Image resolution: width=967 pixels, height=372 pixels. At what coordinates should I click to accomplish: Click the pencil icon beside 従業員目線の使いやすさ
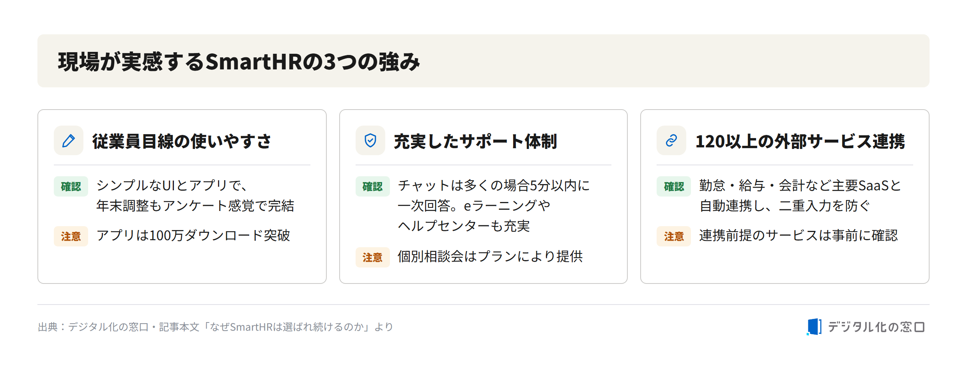click(69, 140)
